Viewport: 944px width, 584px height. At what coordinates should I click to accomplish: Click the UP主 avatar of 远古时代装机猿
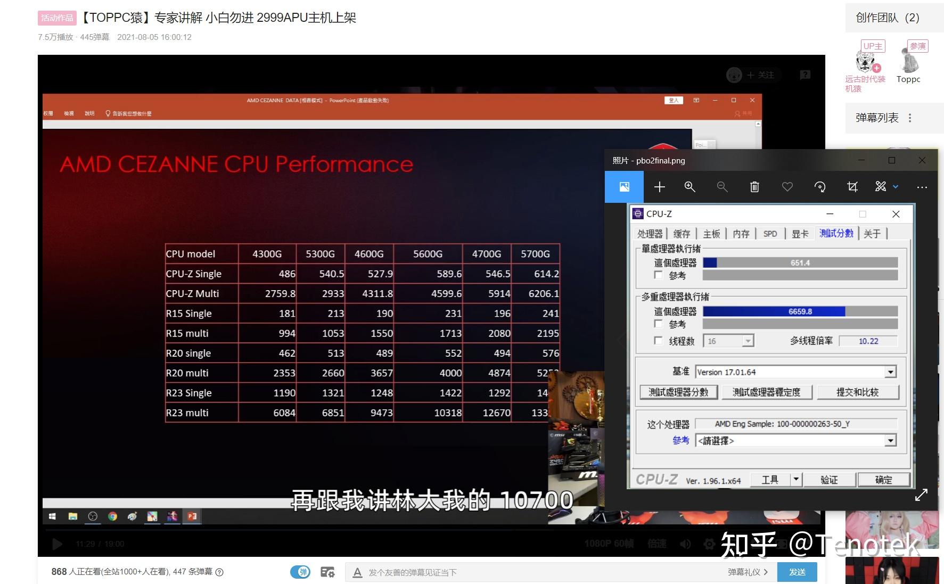866,62
